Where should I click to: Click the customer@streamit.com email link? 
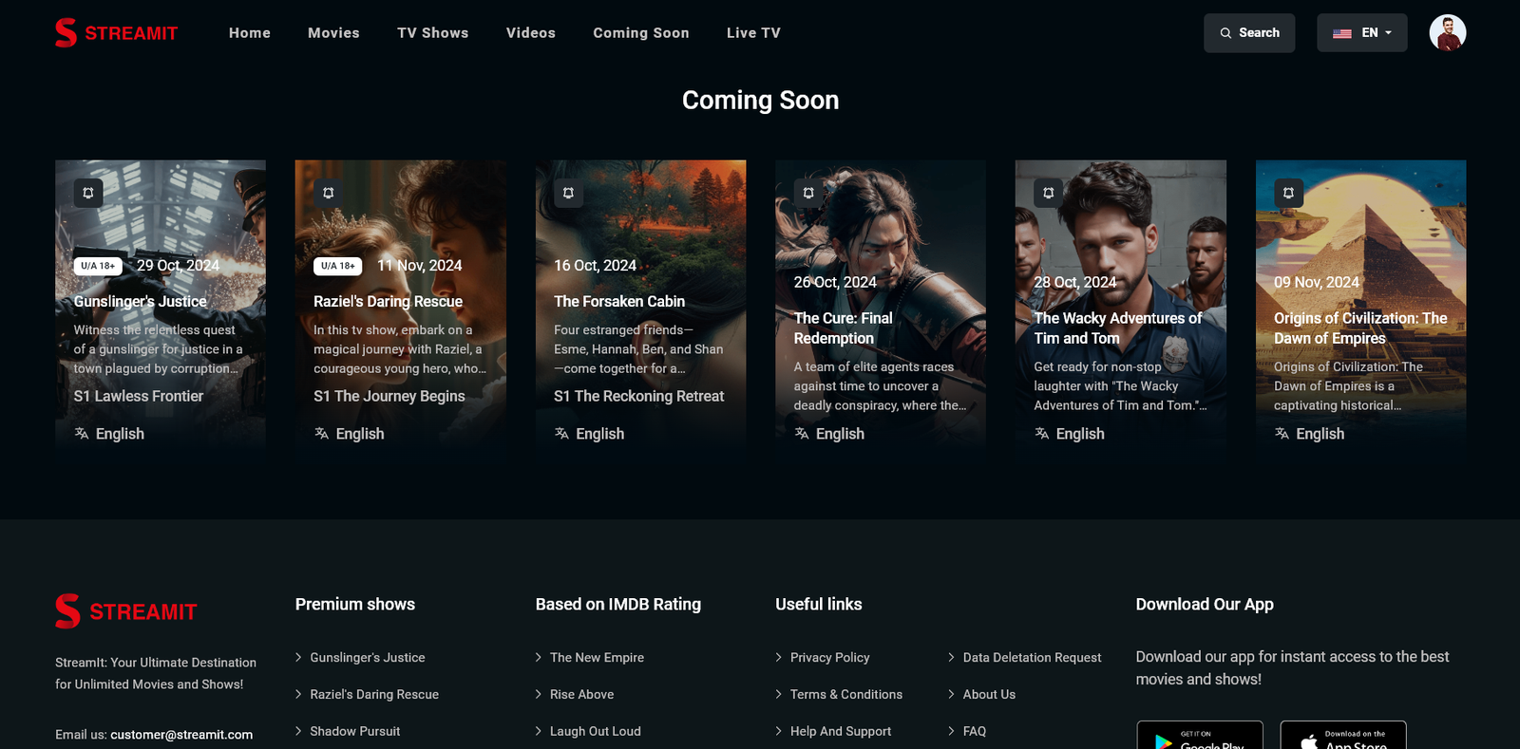click(x=181, y=734)
